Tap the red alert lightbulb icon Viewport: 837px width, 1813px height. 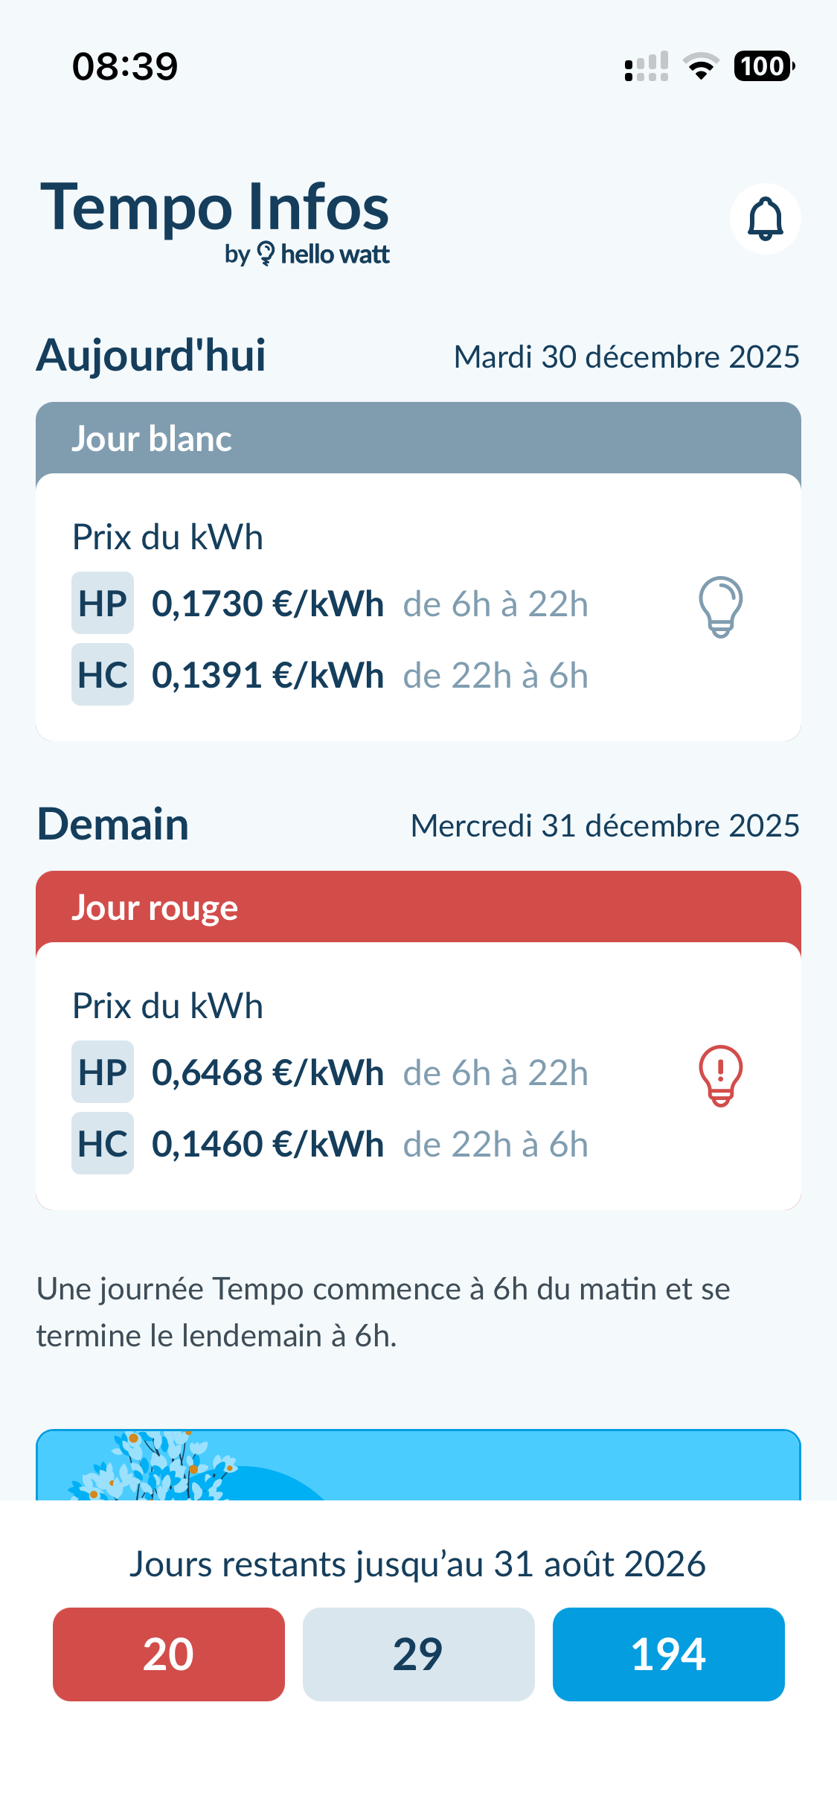coord(720,1075)
